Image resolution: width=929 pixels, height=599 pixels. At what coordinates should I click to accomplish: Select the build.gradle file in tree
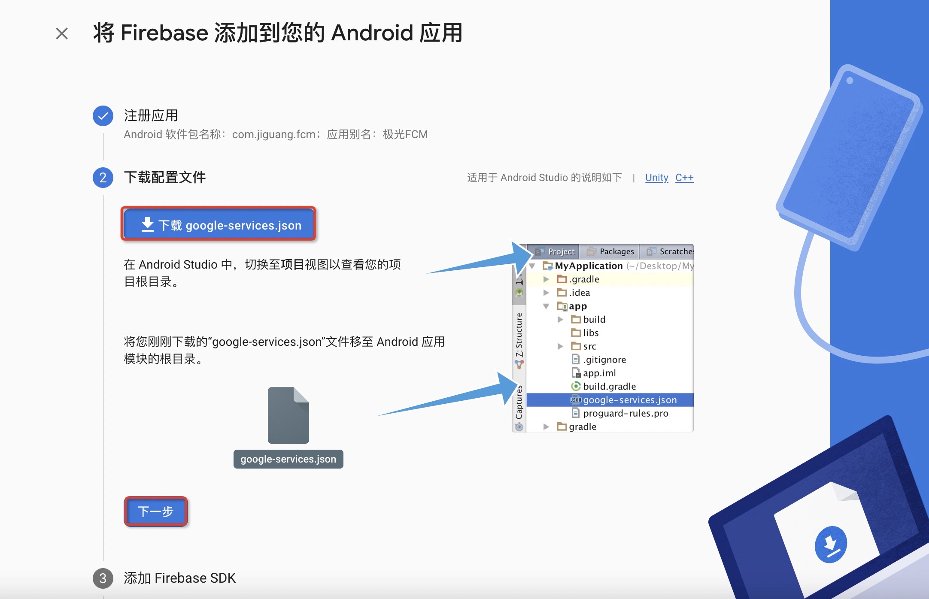click(610, 387)
